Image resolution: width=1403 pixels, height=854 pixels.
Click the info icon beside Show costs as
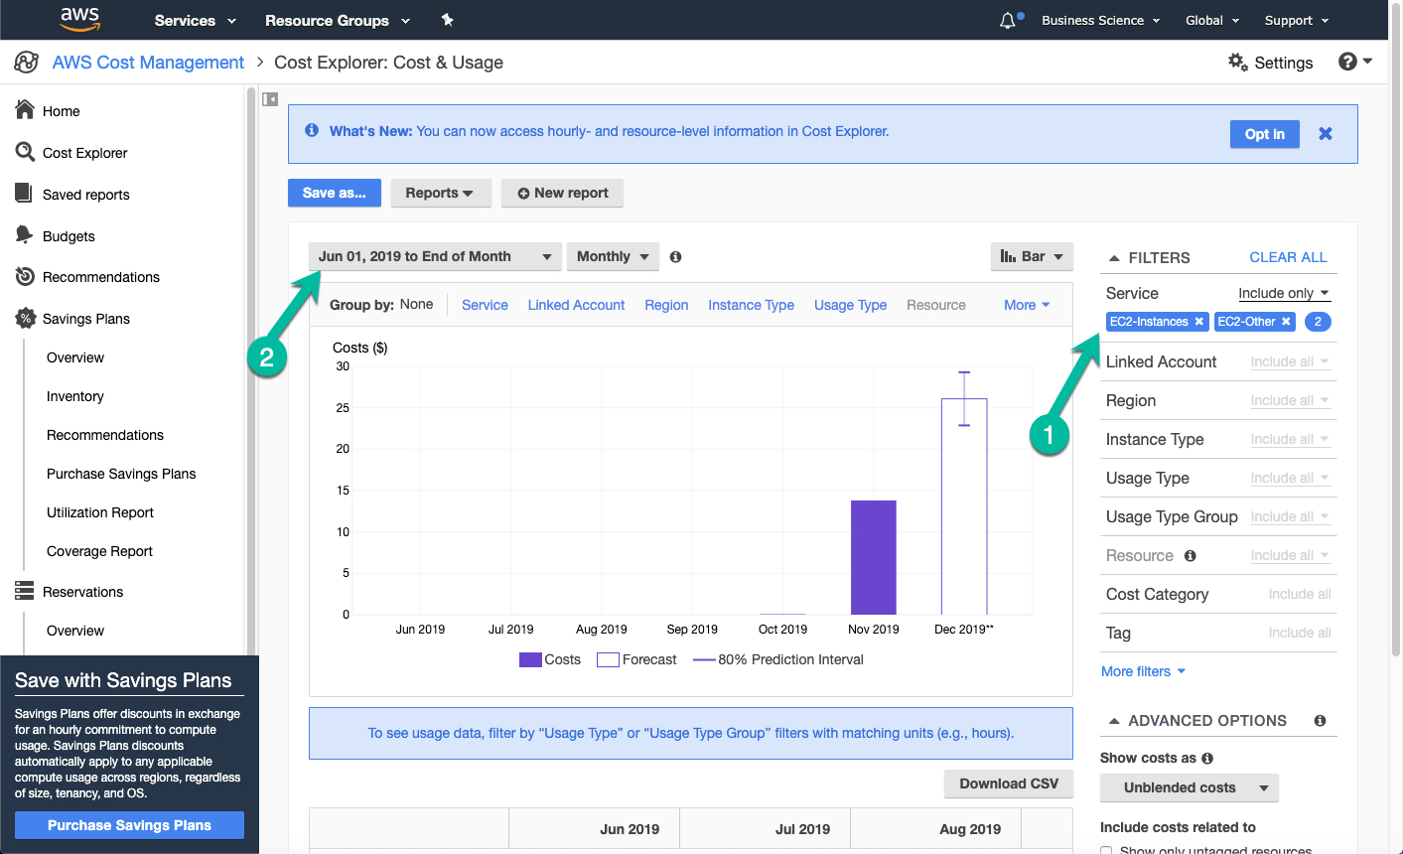click(1207, 759)
